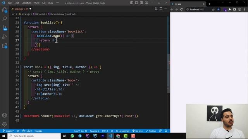This screenshot has height=139, width=248.
Task: Open Source Control view in activity bar
Action: tap(5, 28)
